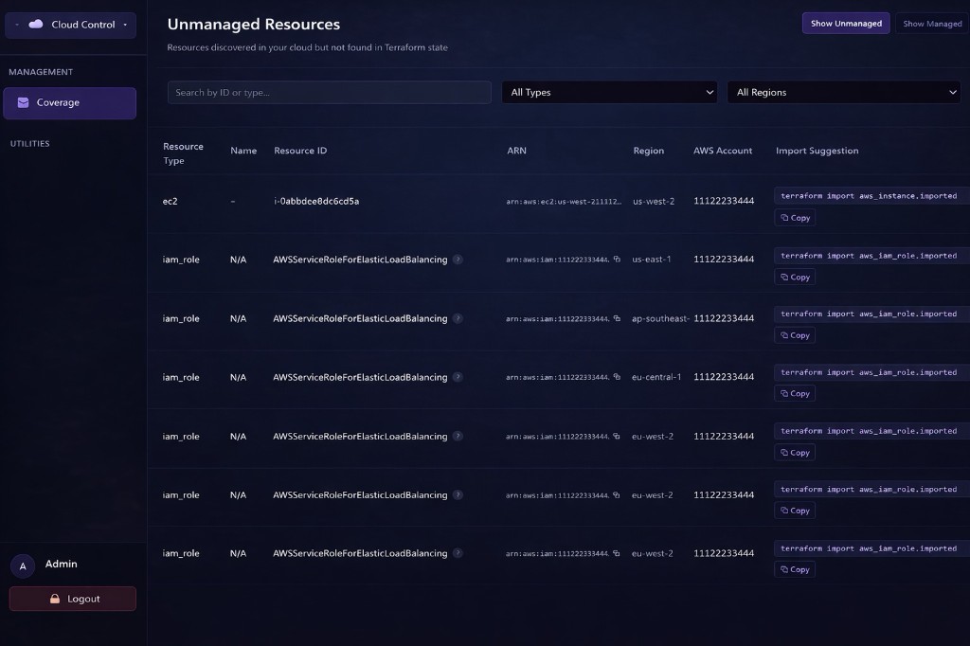Screen dimensions: 970x646
Task: Click the us-east-1 region cell
Action: click(x=651, y=260)
